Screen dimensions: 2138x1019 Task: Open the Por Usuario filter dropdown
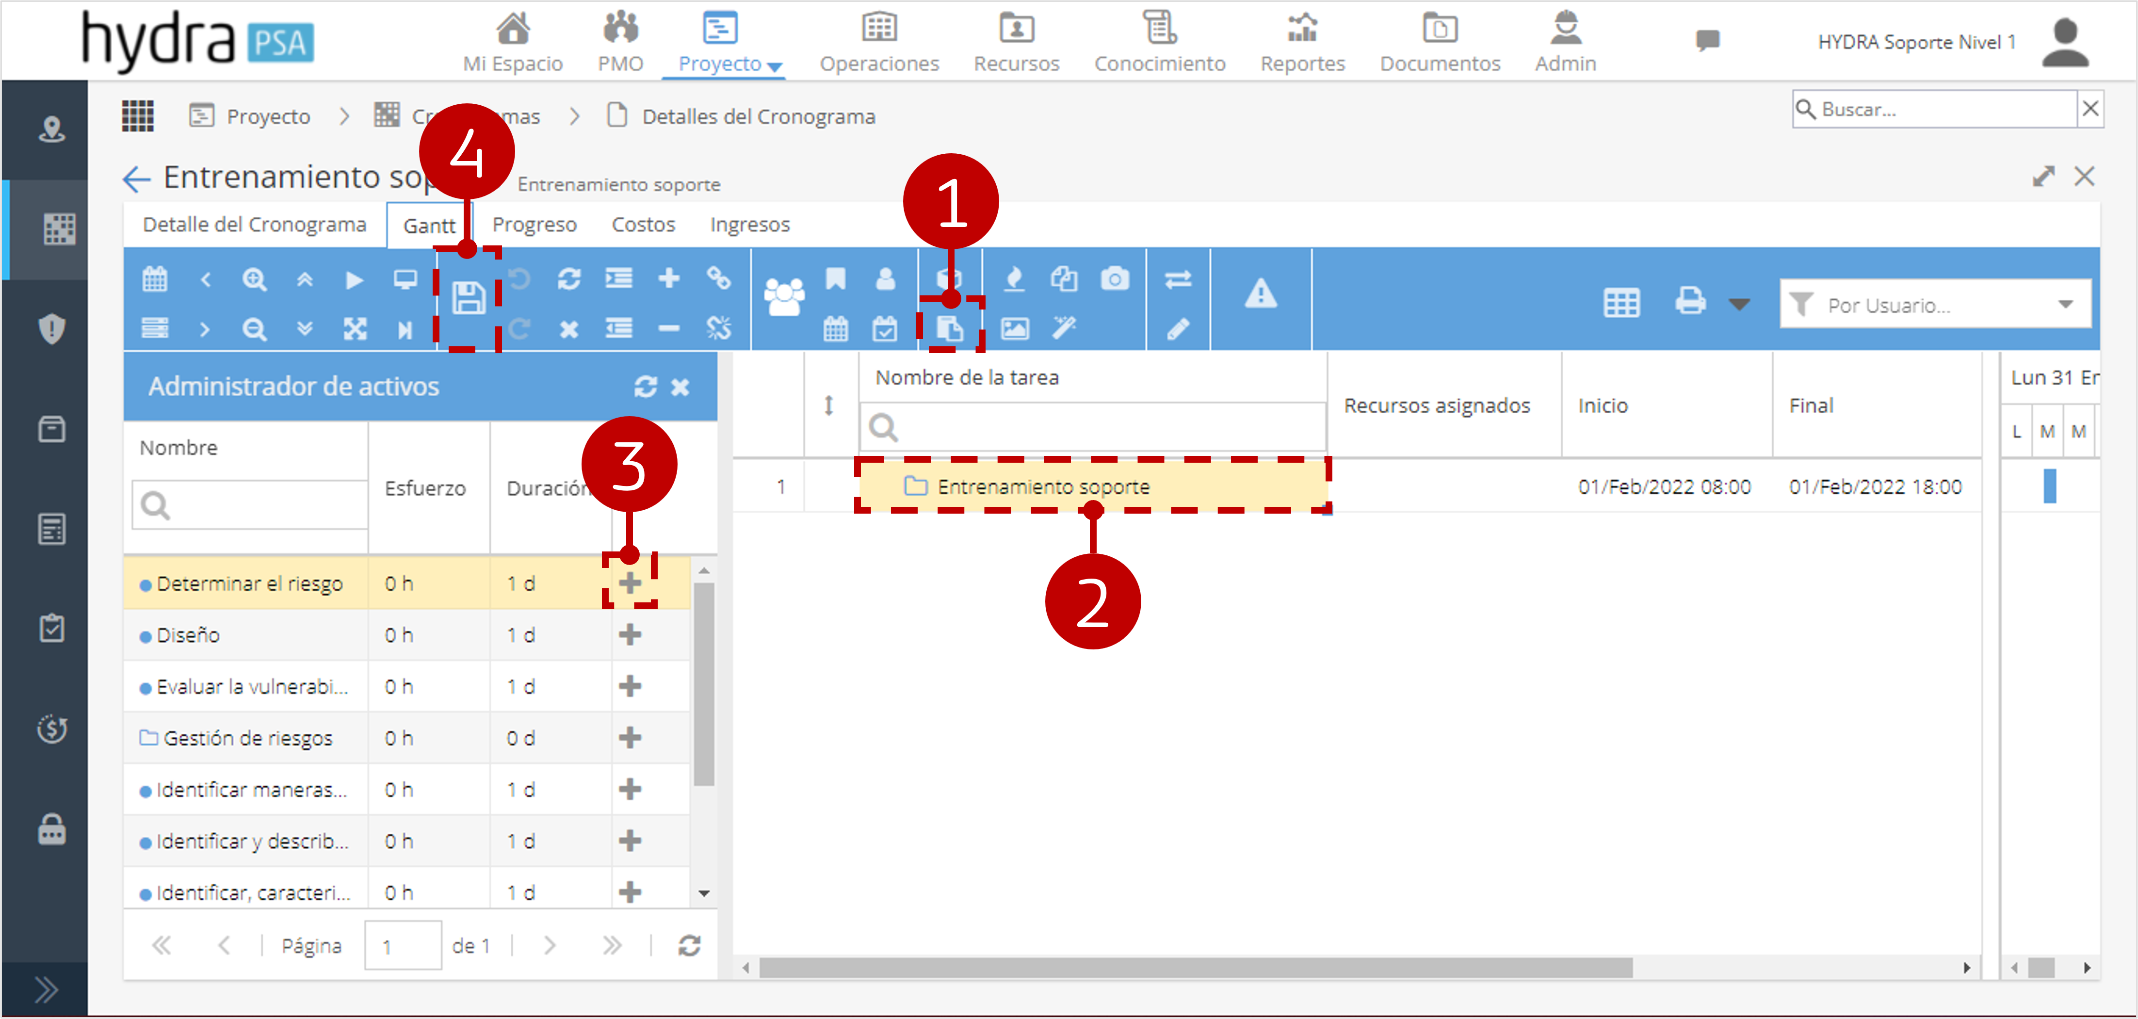tap(1935, 305)
